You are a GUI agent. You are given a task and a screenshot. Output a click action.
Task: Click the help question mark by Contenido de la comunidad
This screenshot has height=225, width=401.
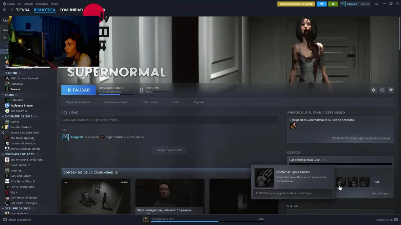116,172
